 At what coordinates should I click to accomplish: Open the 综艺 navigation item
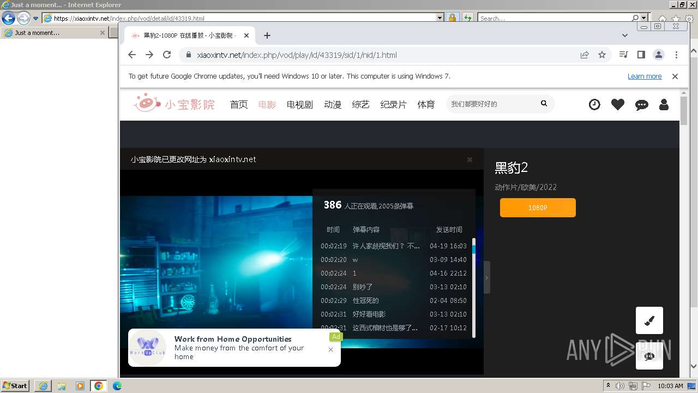[x=361, y=104]
